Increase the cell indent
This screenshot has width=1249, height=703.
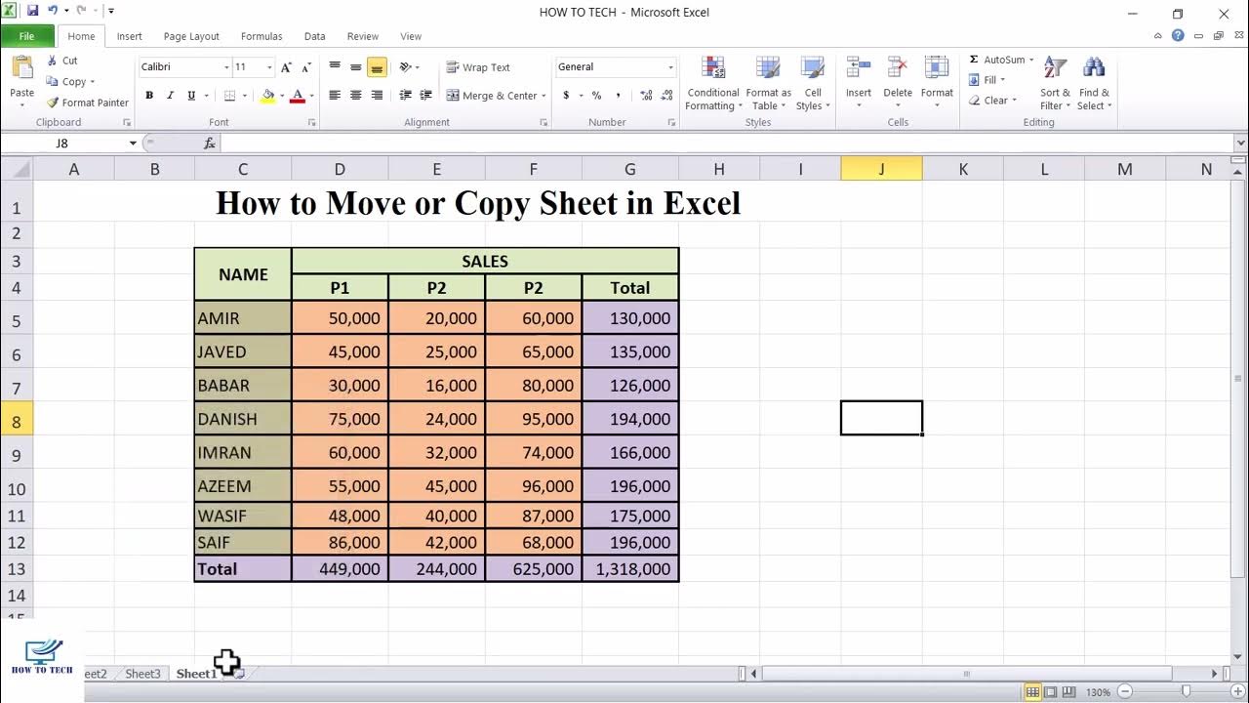point(425,96)
